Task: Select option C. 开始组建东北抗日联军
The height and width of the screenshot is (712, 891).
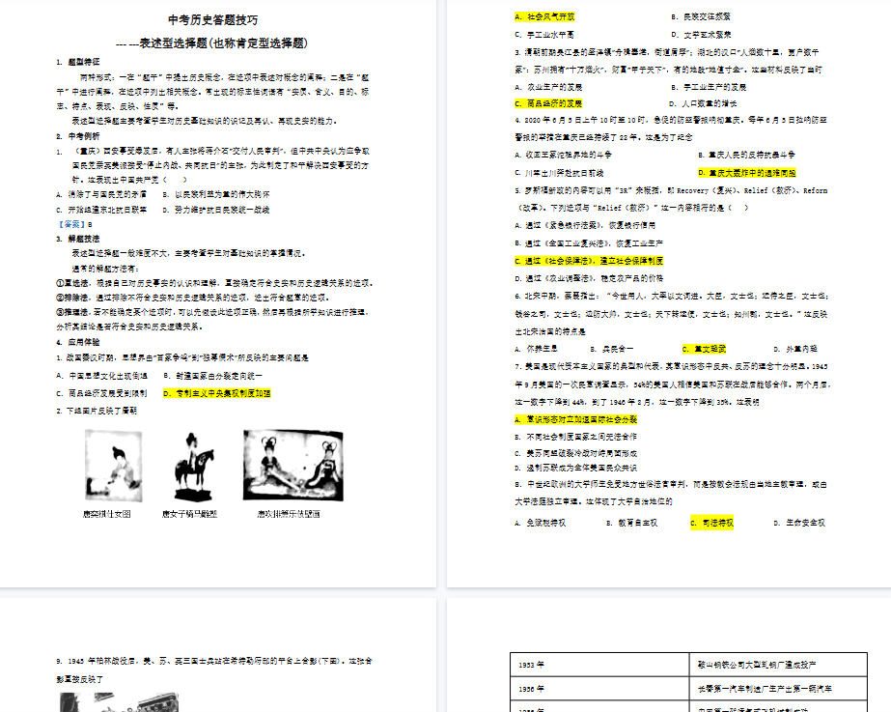Action: [x=101, y=210]
